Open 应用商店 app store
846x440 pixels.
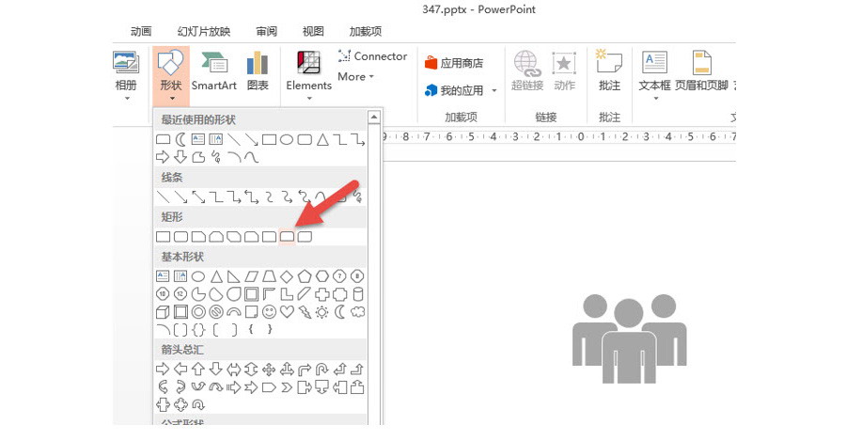[x=454, y=63]
